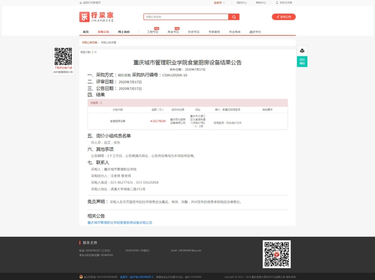Select the 首页 navigation tab
The width and height of the screenshot is (375, 280).
tap(86, 32)
